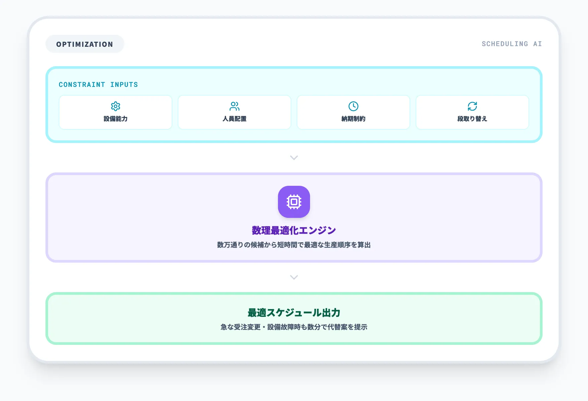The width and height of the screenshot is (588, 401).
Task: Select the 納期制約 time constraint icon
Action: pos(353,106)
